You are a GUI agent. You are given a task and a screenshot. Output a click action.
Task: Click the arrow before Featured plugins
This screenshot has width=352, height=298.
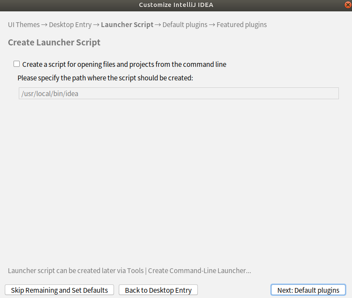click(212, 25)
